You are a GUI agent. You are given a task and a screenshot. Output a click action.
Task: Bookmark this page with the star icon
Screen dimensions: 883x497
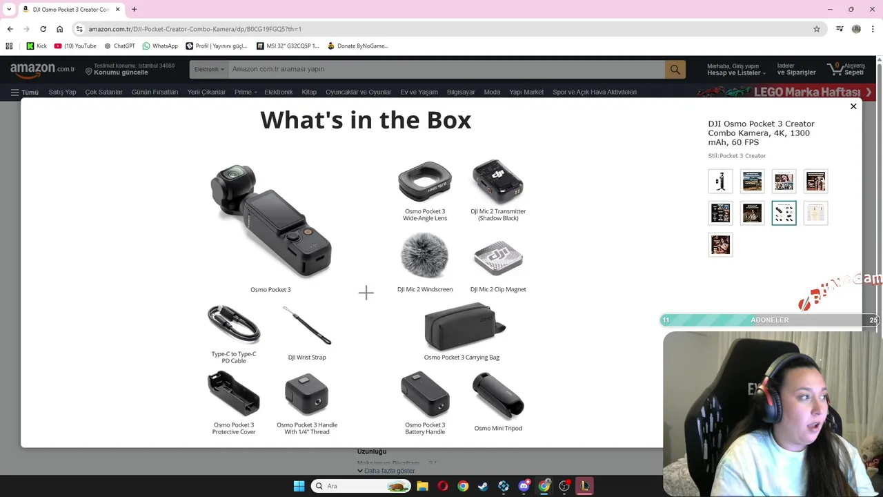pyautogui.click(x=817, y=29)
